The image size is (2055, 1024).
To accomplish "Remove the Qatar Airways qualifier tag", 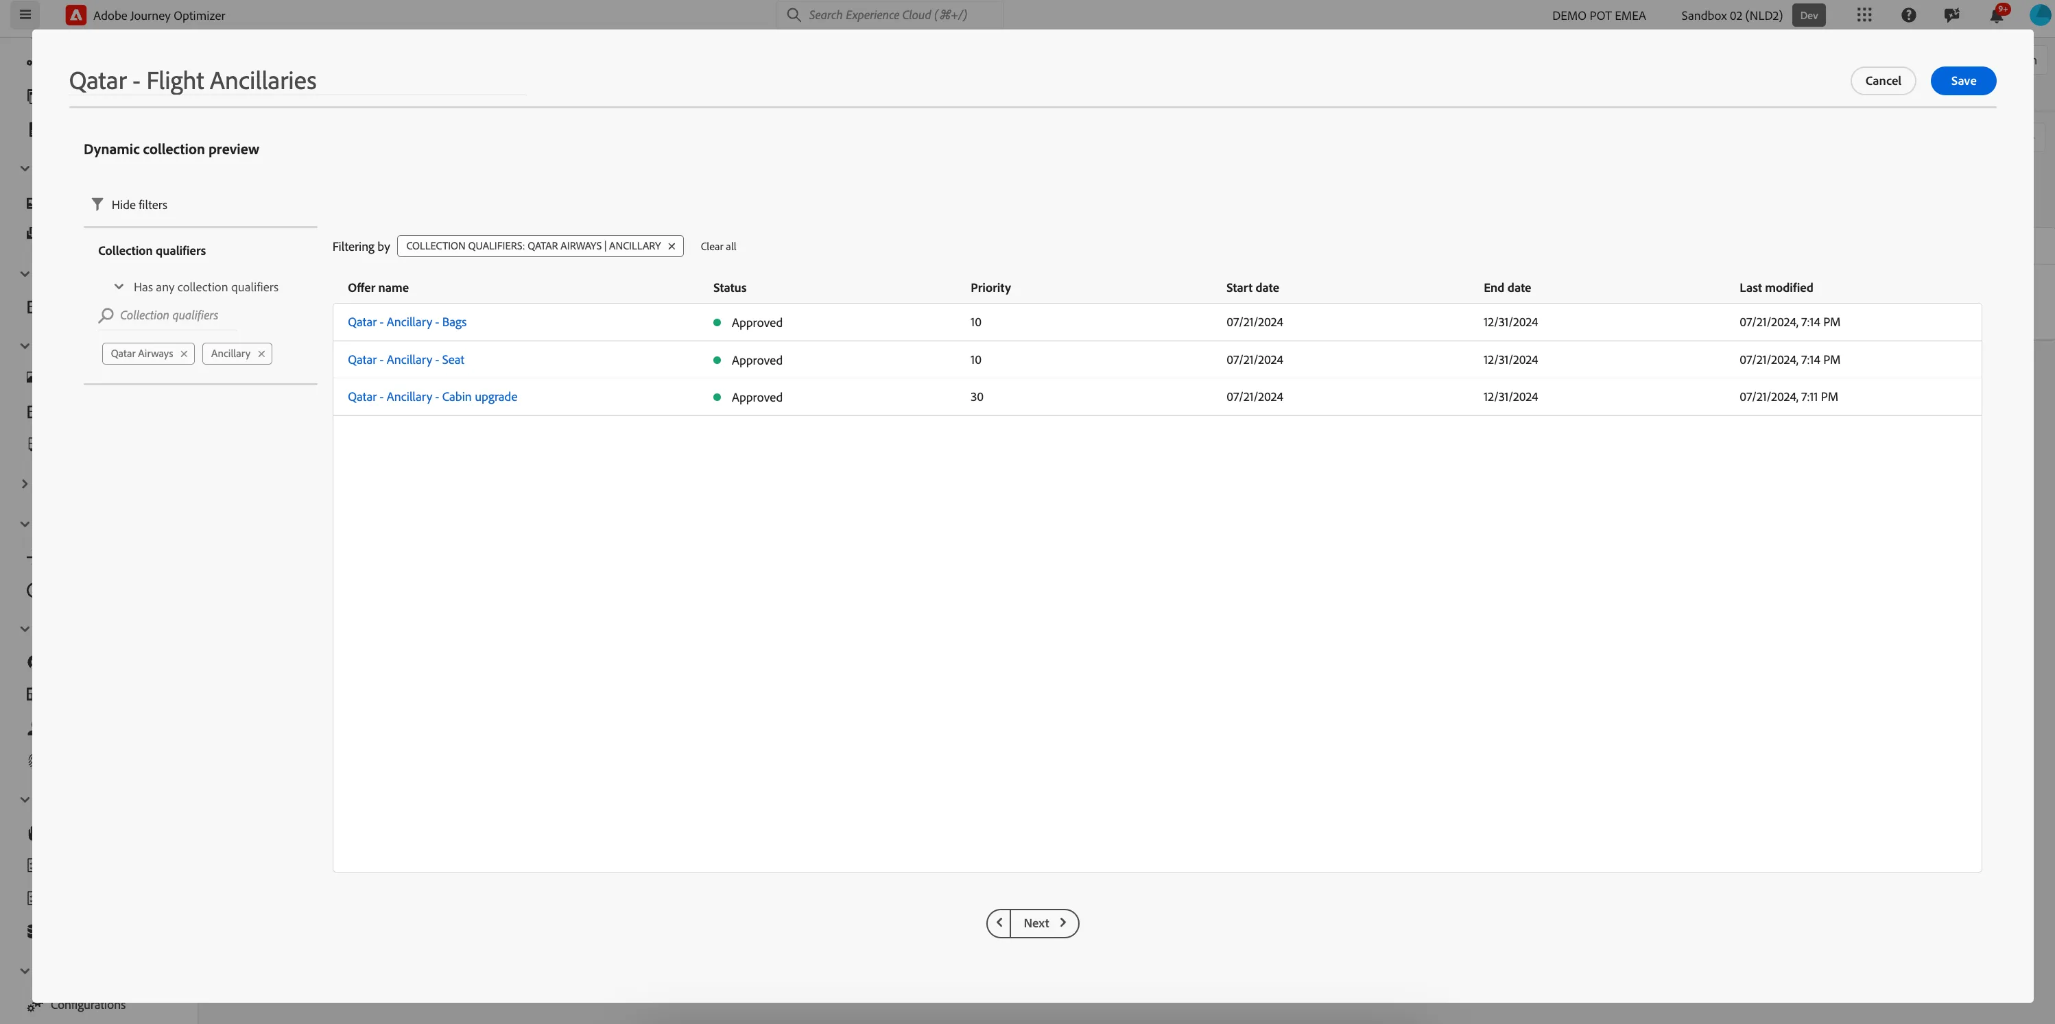I will 184,354.
